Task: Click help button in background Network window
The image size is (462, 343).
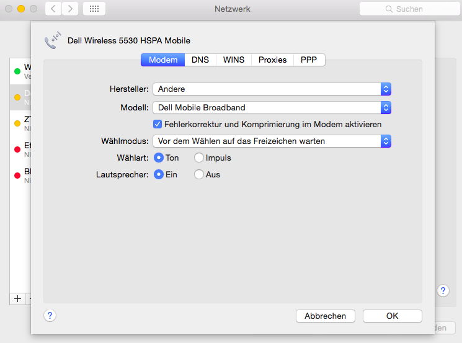Action: point(443,290)
